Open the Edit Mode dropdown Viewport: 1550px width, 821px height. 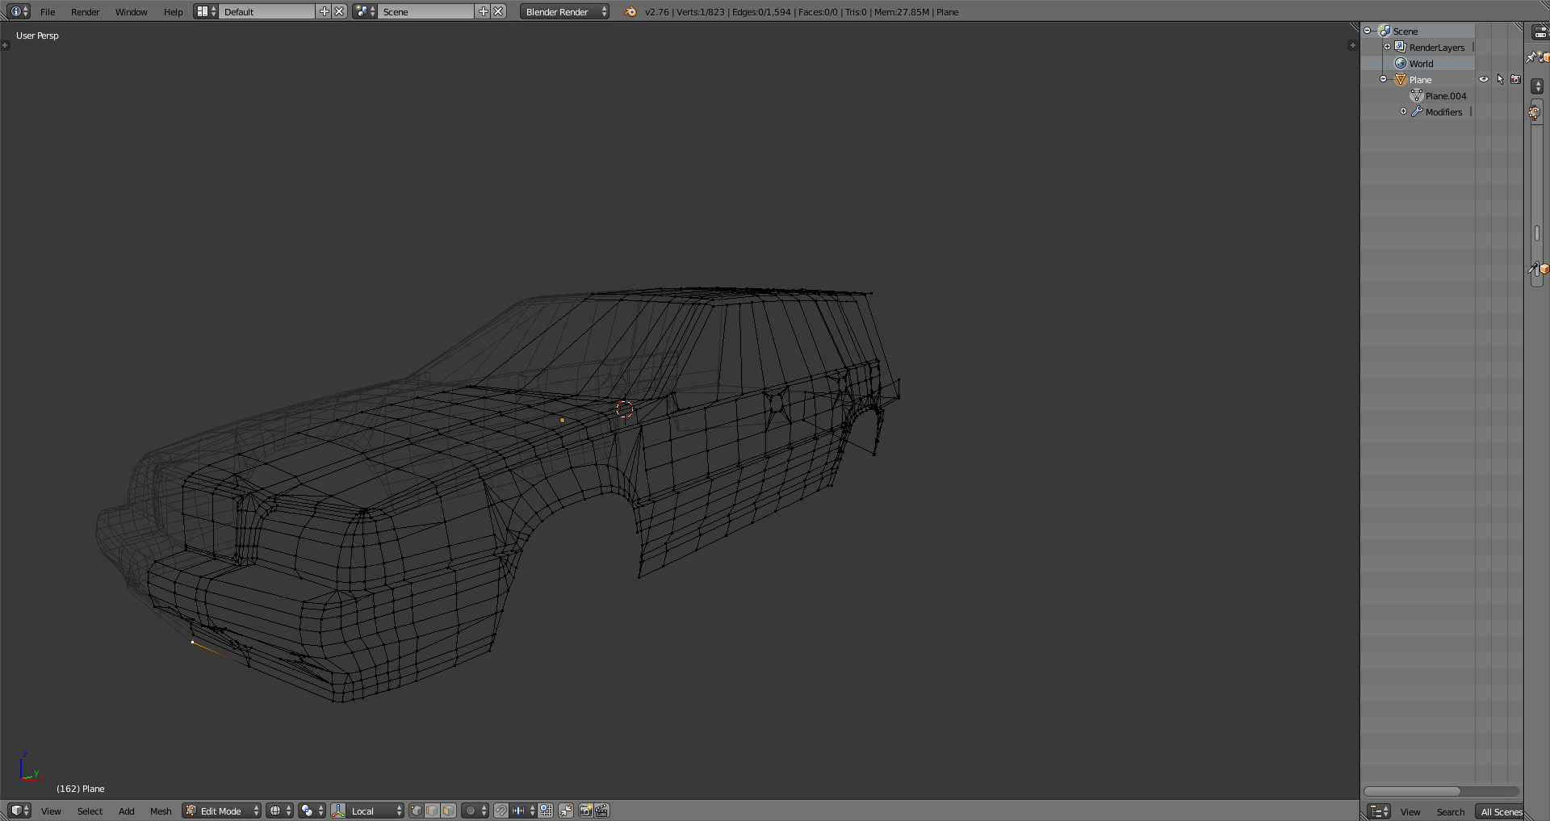click(x=222, y=811)
